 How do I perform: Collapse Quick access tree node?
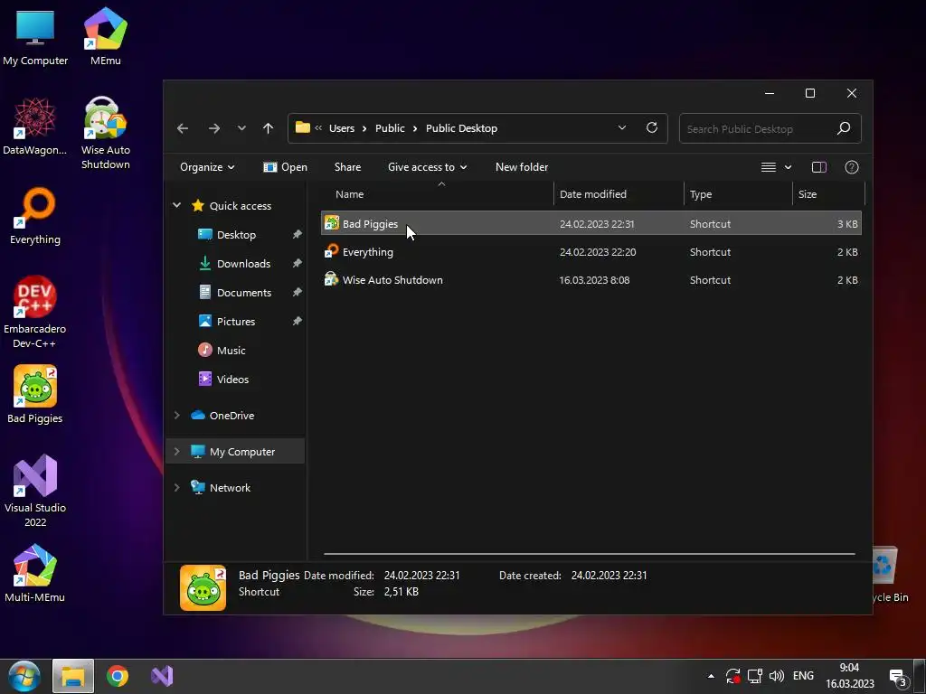pyautogui.click(x=176, y=205)
